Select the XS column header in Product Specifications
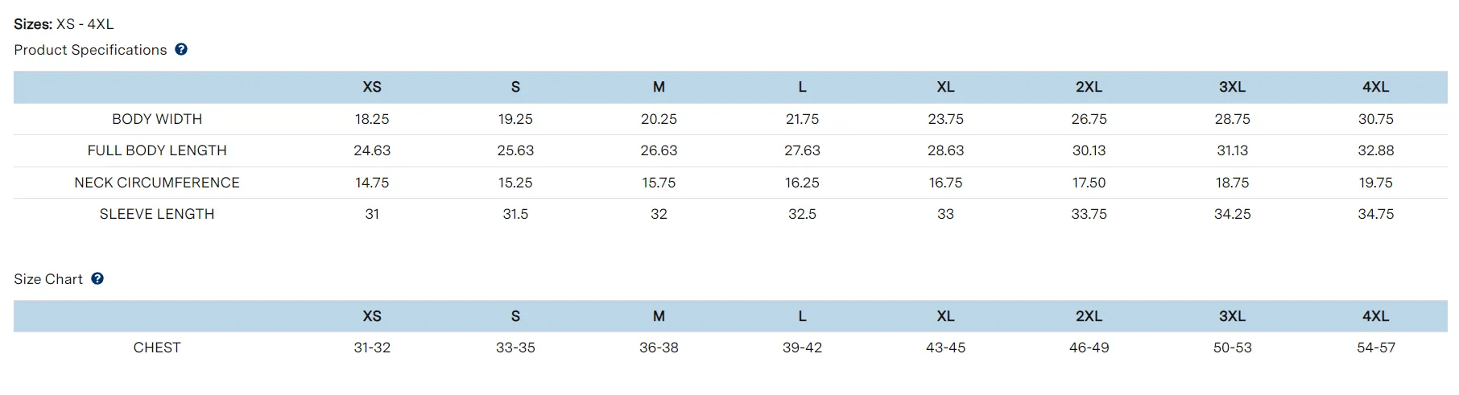This screenshot has height=395, width=1459. [372, 87]
